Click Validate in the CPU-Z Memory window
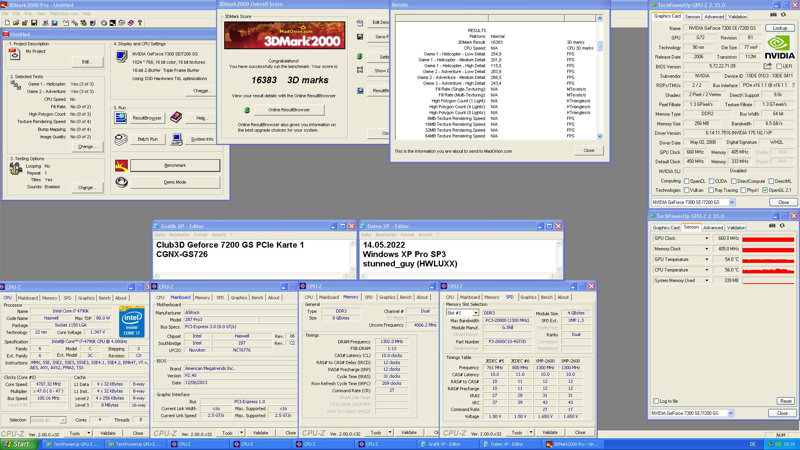 point(409,432)
